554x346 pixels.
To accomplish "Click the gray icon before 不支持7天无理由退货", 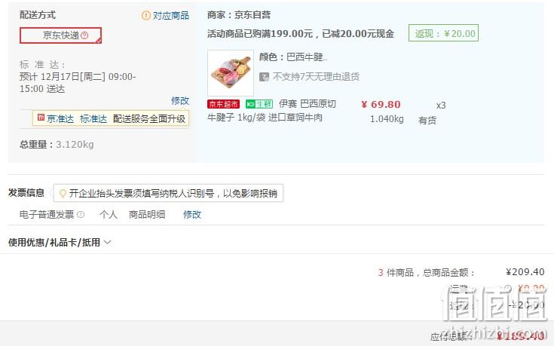I will tap(264, 77).
